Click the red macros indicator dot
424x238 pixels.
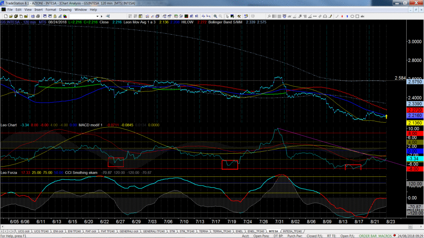click(395, 236)
